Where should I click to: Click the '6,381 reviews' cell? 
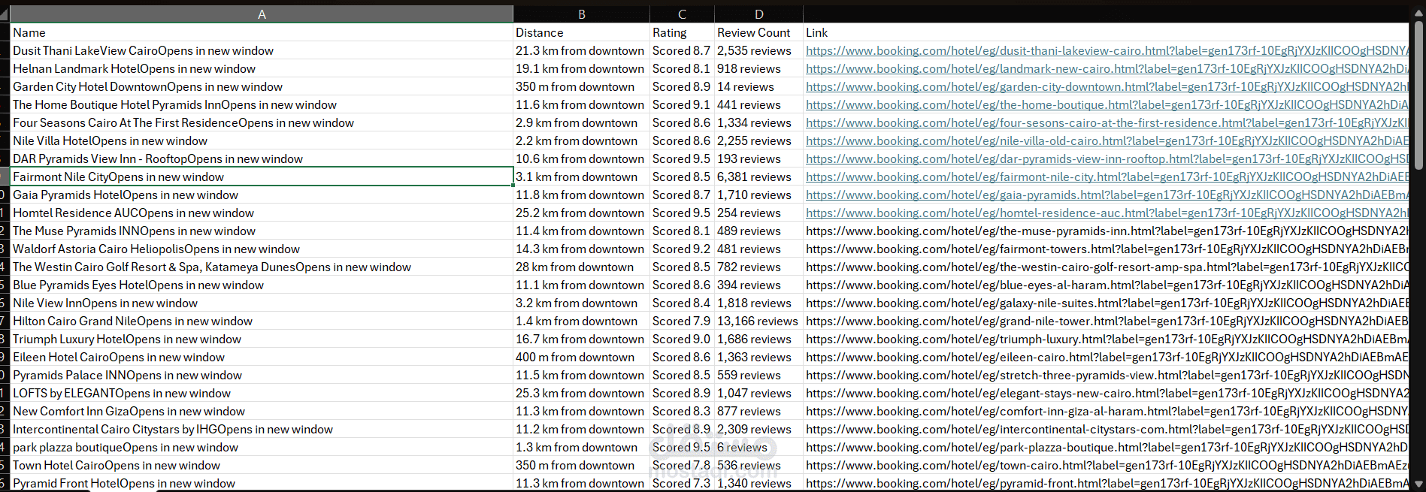click(758, 177)
